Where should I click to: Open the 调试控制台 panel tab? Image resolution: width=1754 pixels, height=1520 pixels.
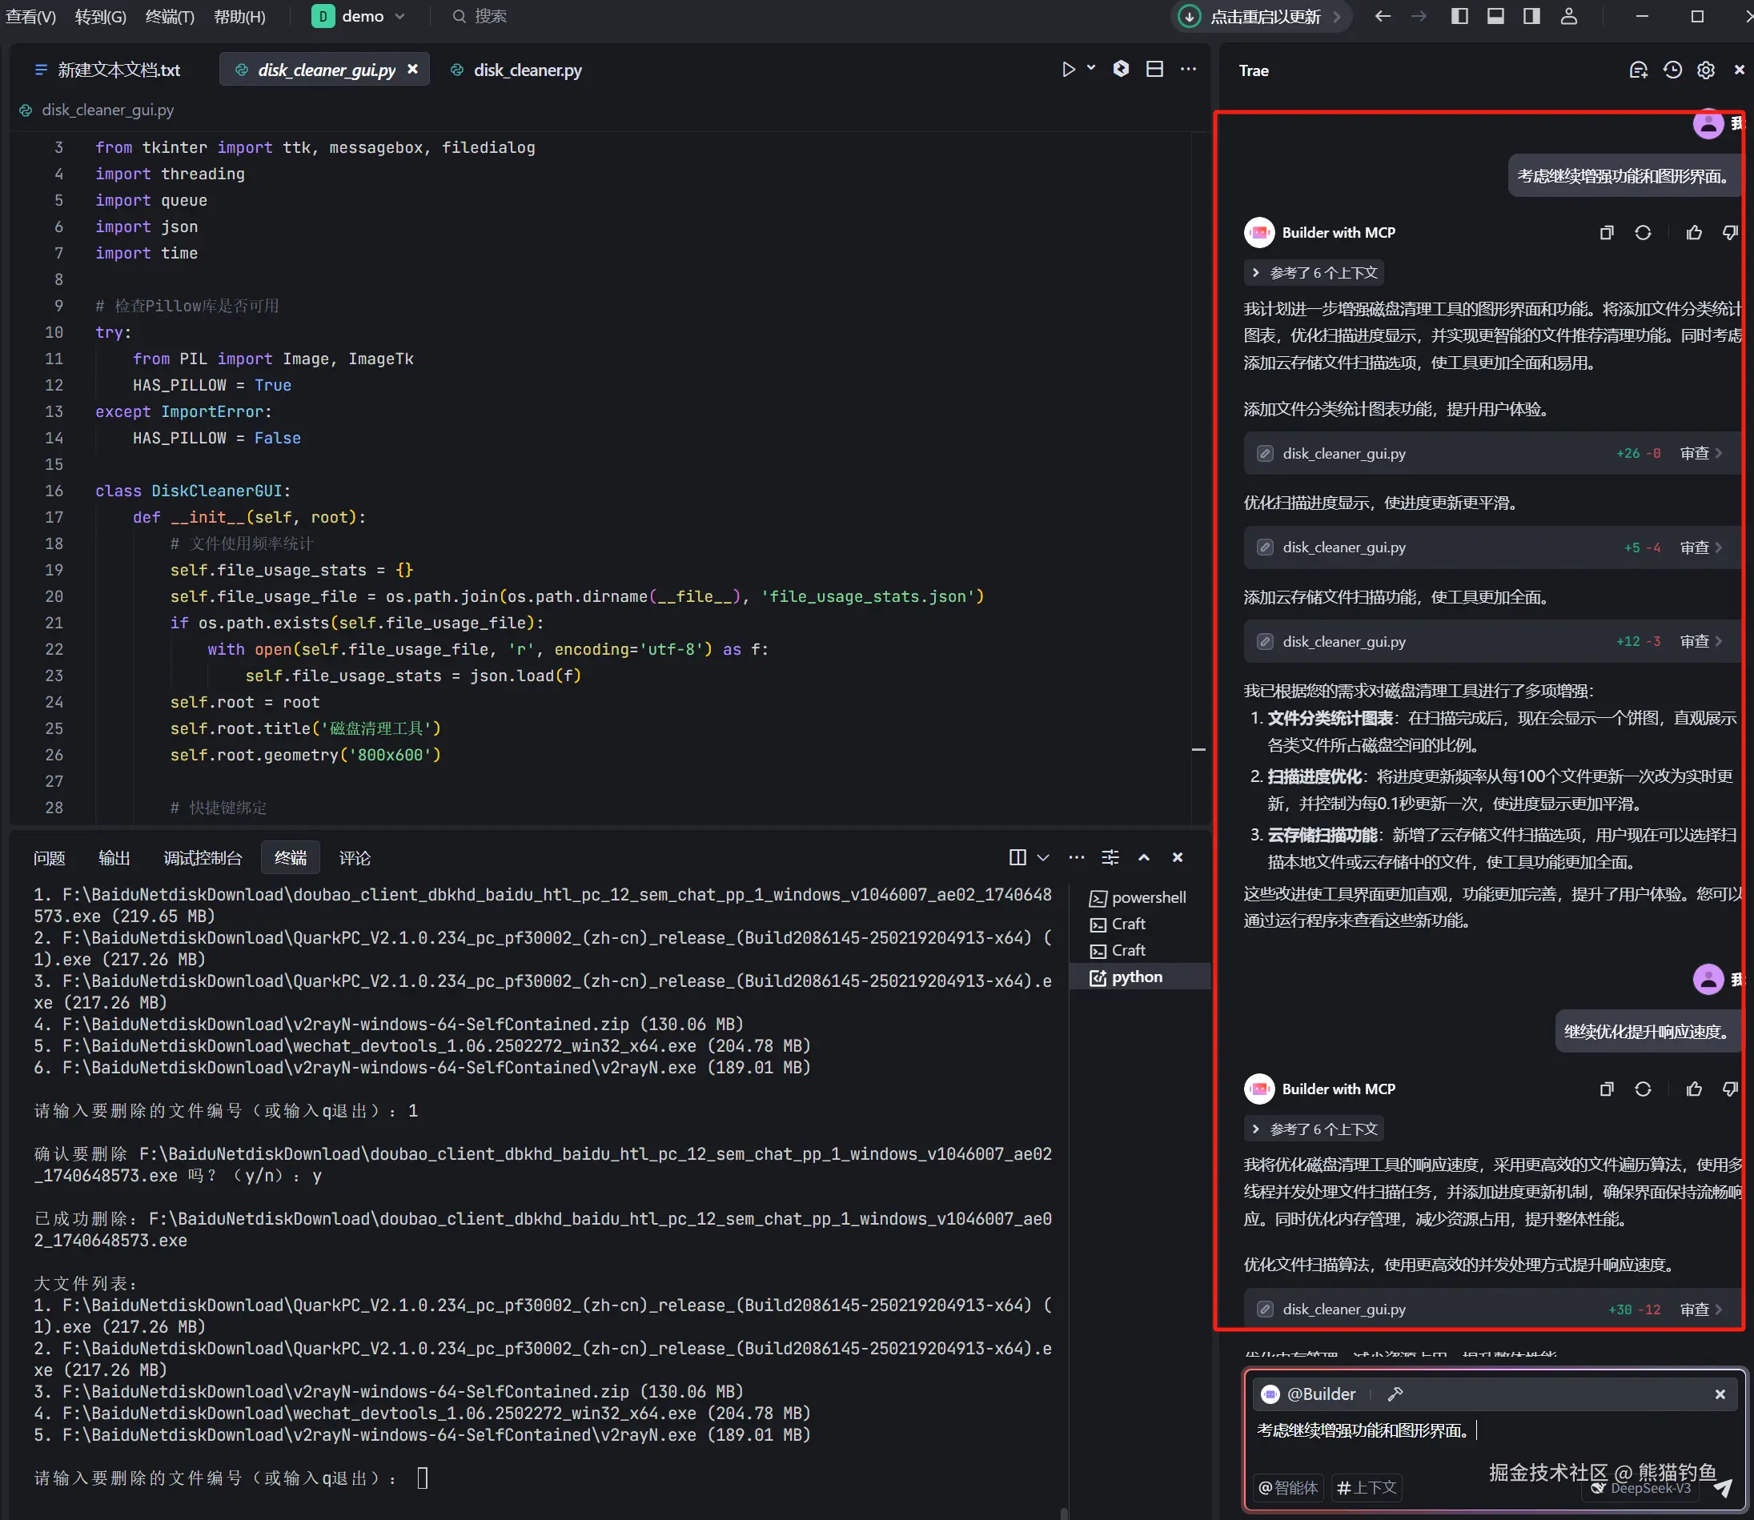coord(202,858)
